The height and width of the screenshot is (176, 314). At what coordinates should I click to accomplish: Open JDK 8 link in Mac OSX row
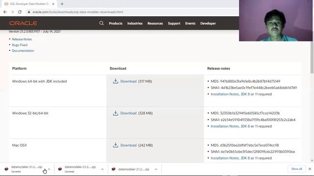[245, 158]
